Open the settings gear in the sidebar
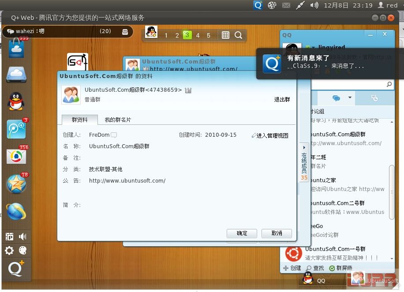 (9, 251)
